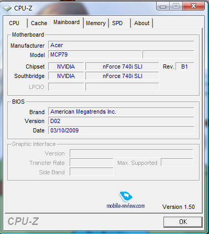
Task: Click the Chipset label
Action: click(35, 66)
